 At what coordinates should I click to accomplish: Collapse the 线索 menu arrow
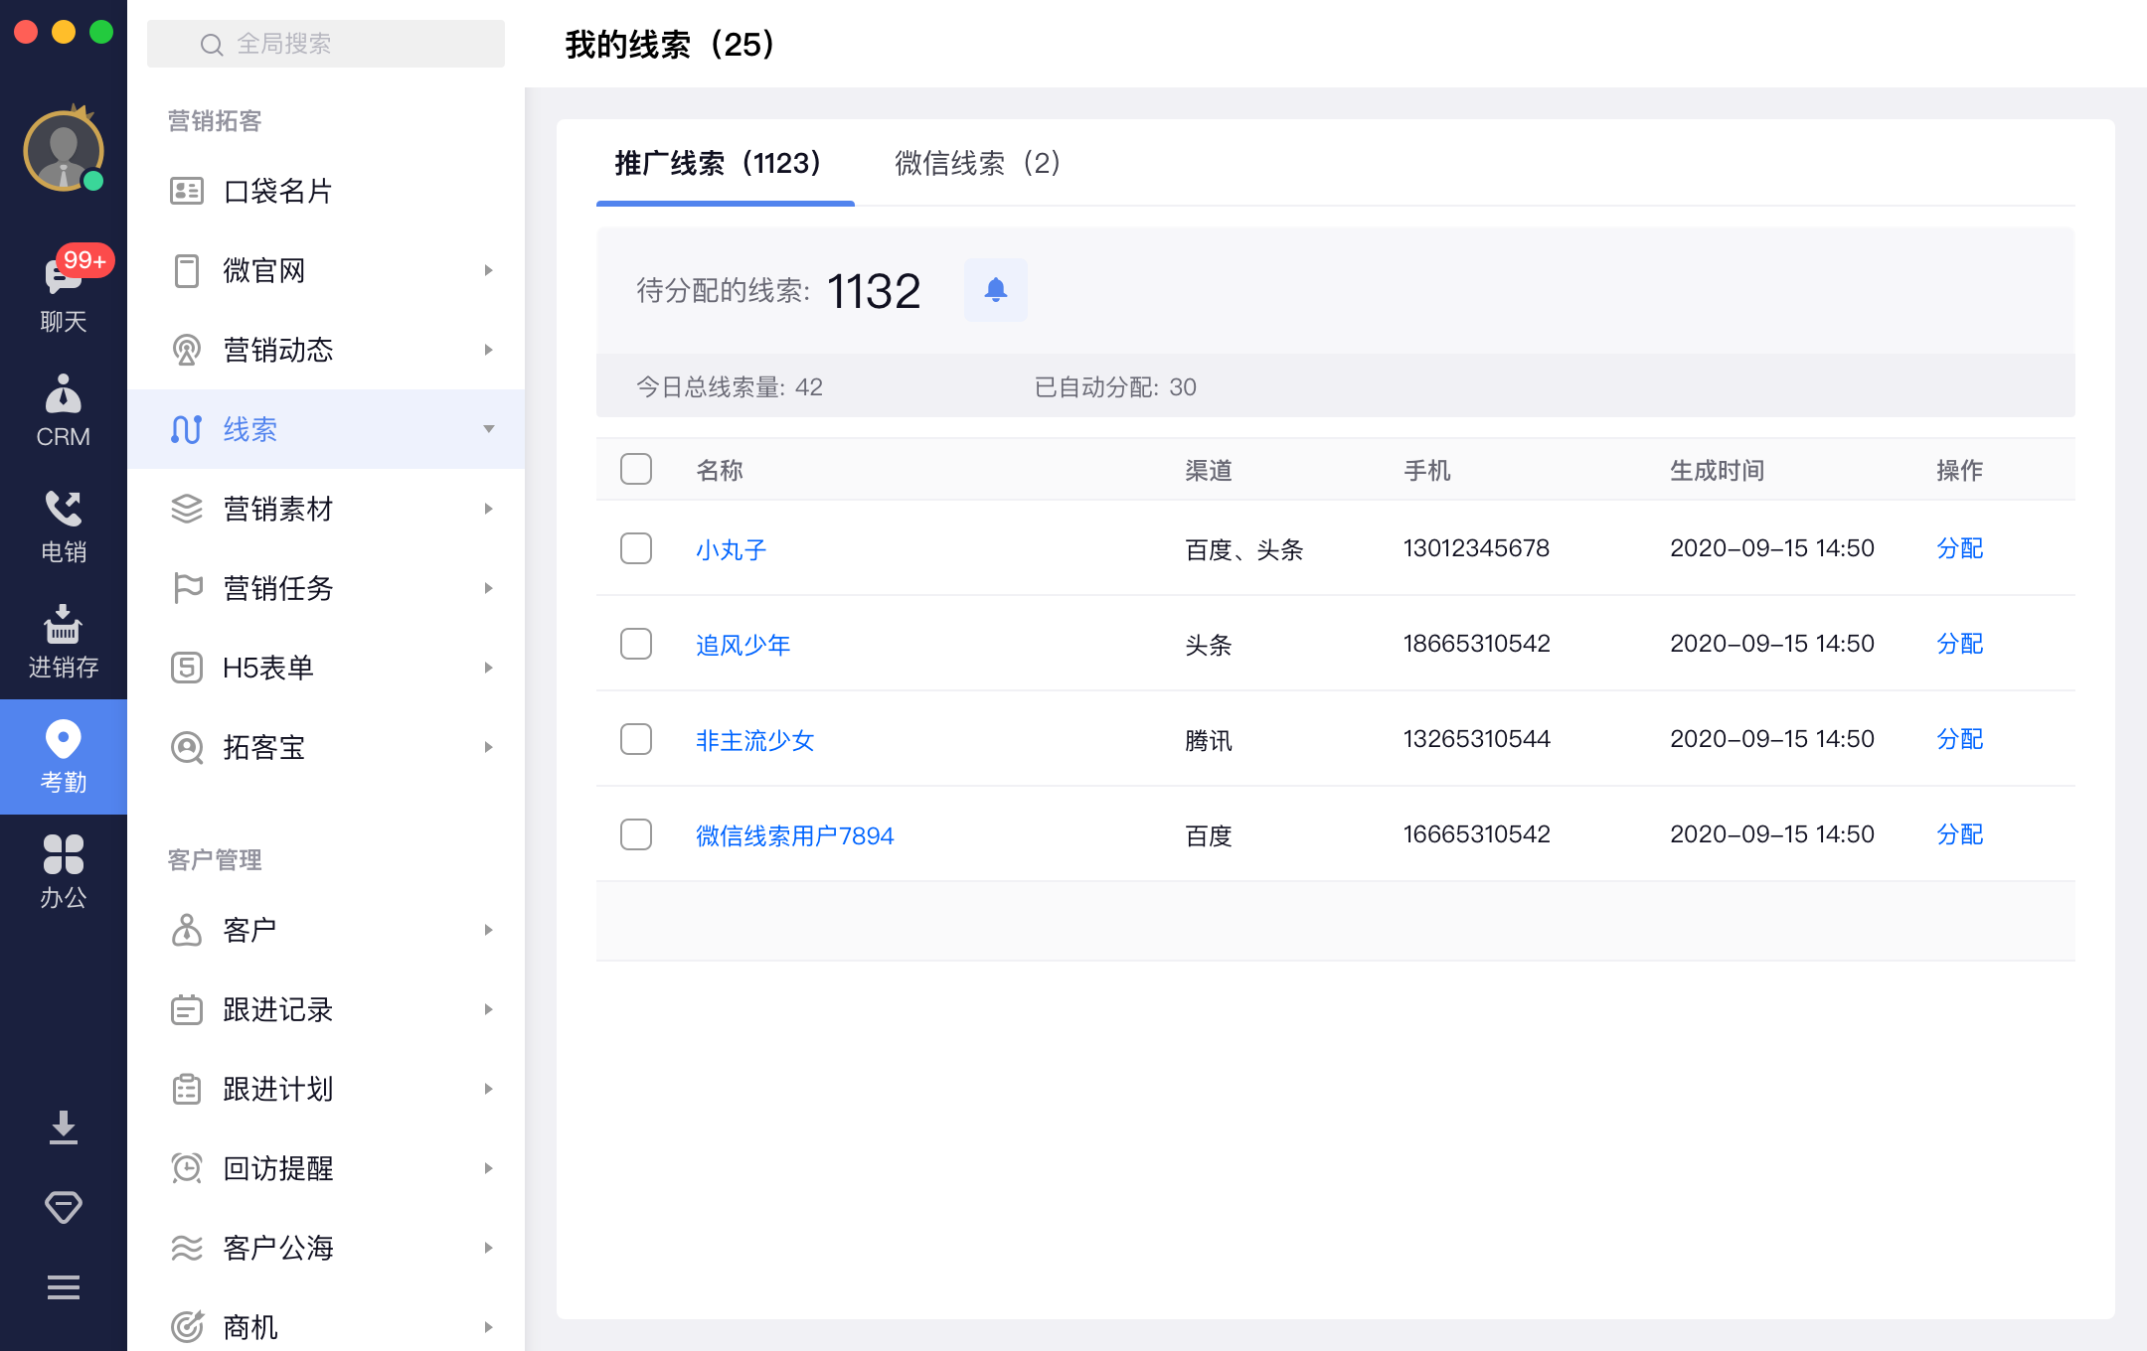(x=488, y=429)
